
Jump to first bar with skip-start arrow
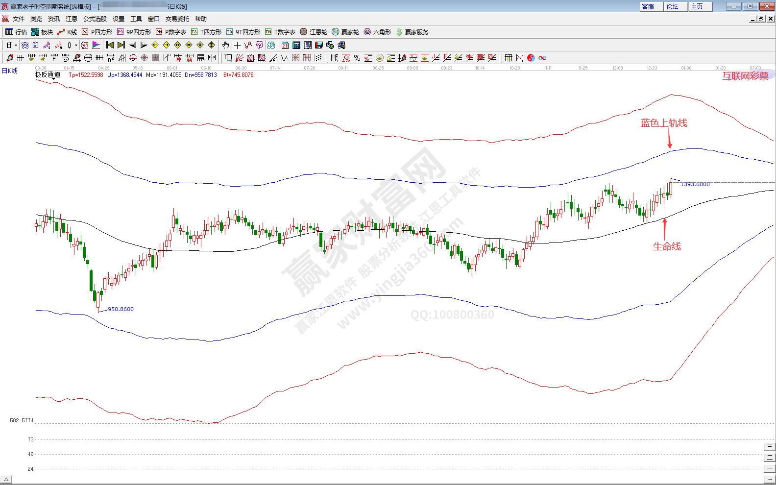110,45
